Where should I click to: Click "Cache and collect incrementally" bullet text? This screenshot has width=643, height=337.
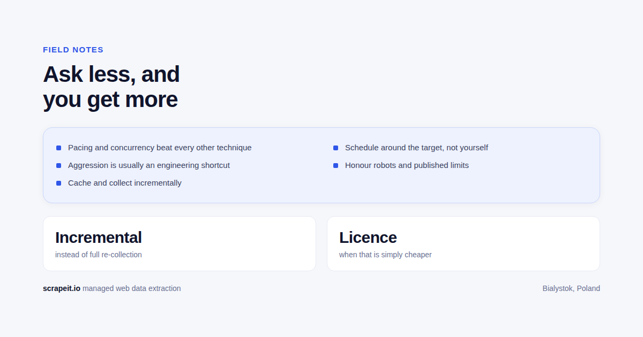click(x=125, y=183)
